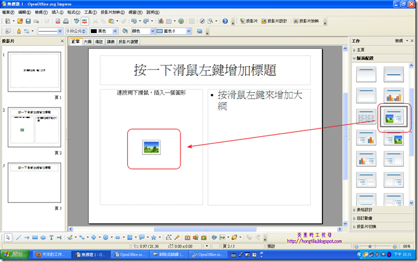Image resolution: width=418 pixels, height=262 pixels.
Task: Open the arrow style dropdown arrow
Action: (x=32, y=31)
